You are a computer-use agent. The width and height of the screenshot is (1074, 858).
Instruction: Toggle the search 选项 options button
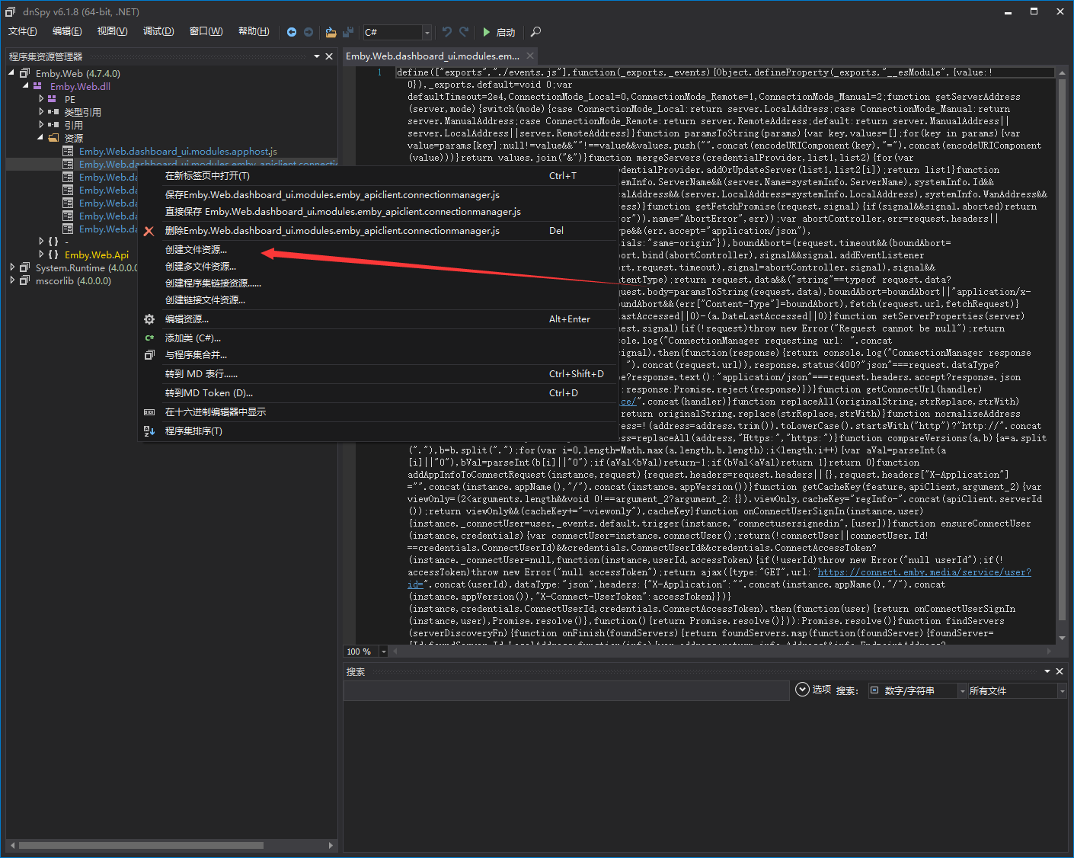tap(813, 690)
